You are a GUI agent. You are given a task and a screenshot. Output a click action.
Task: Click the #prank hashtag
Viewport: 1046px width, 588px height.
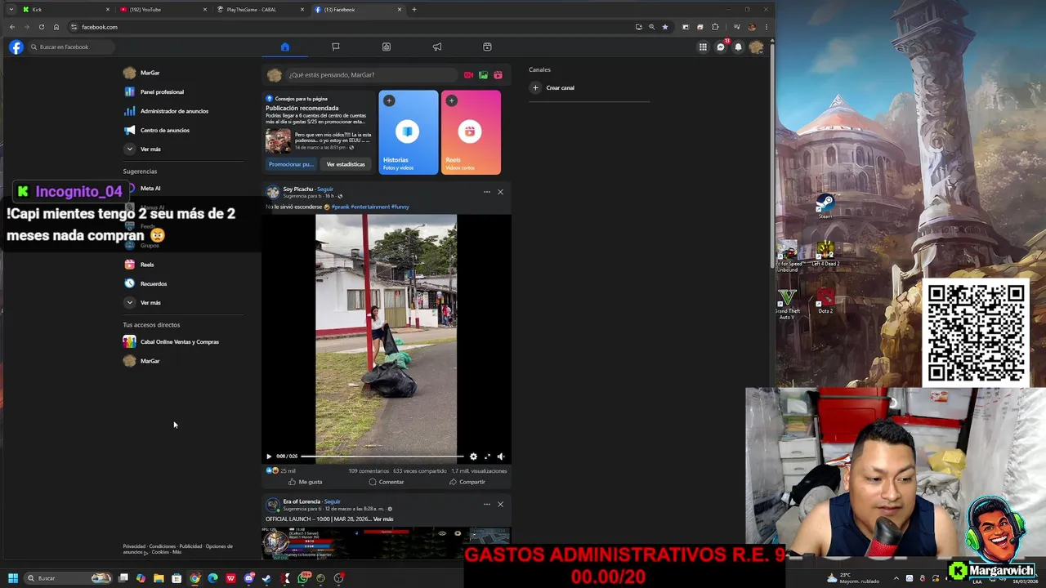tap(340, 207)
